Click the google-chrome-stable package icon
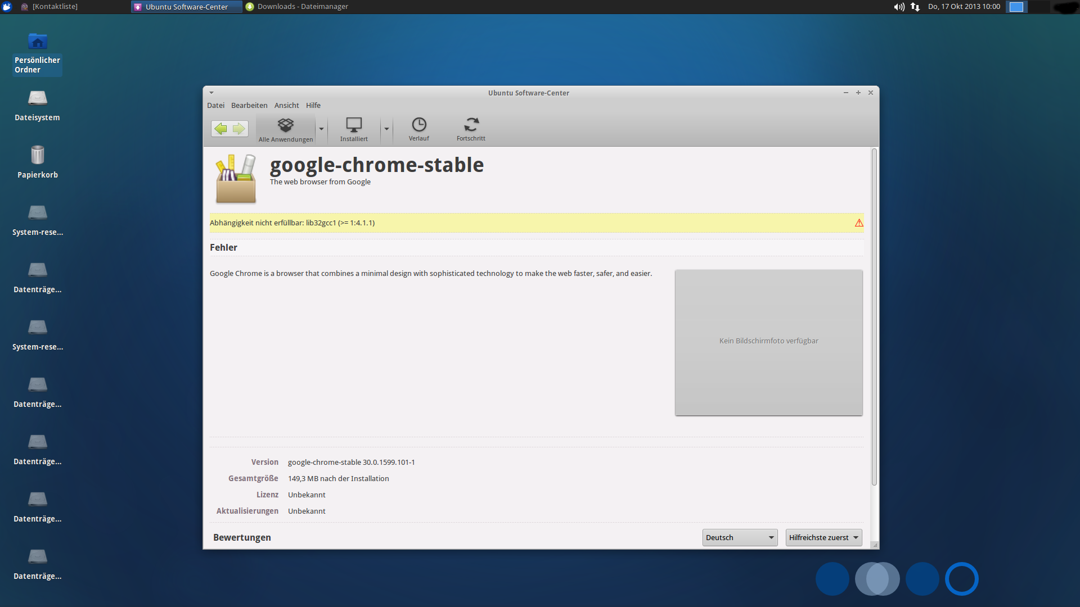 pyautogui.click(x=236, y=179)
